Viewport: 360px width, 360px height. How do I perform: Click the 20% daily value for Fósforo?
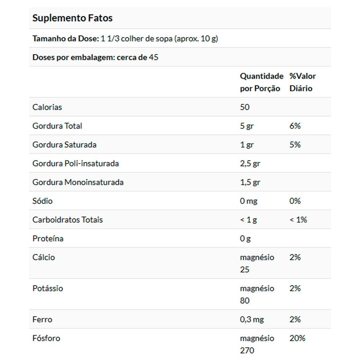(x=297, y=338)
